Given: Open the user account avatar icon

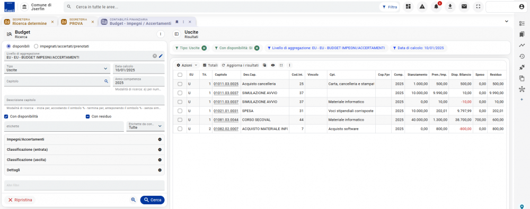Looking at the screenshot, I should pos(521,7).
